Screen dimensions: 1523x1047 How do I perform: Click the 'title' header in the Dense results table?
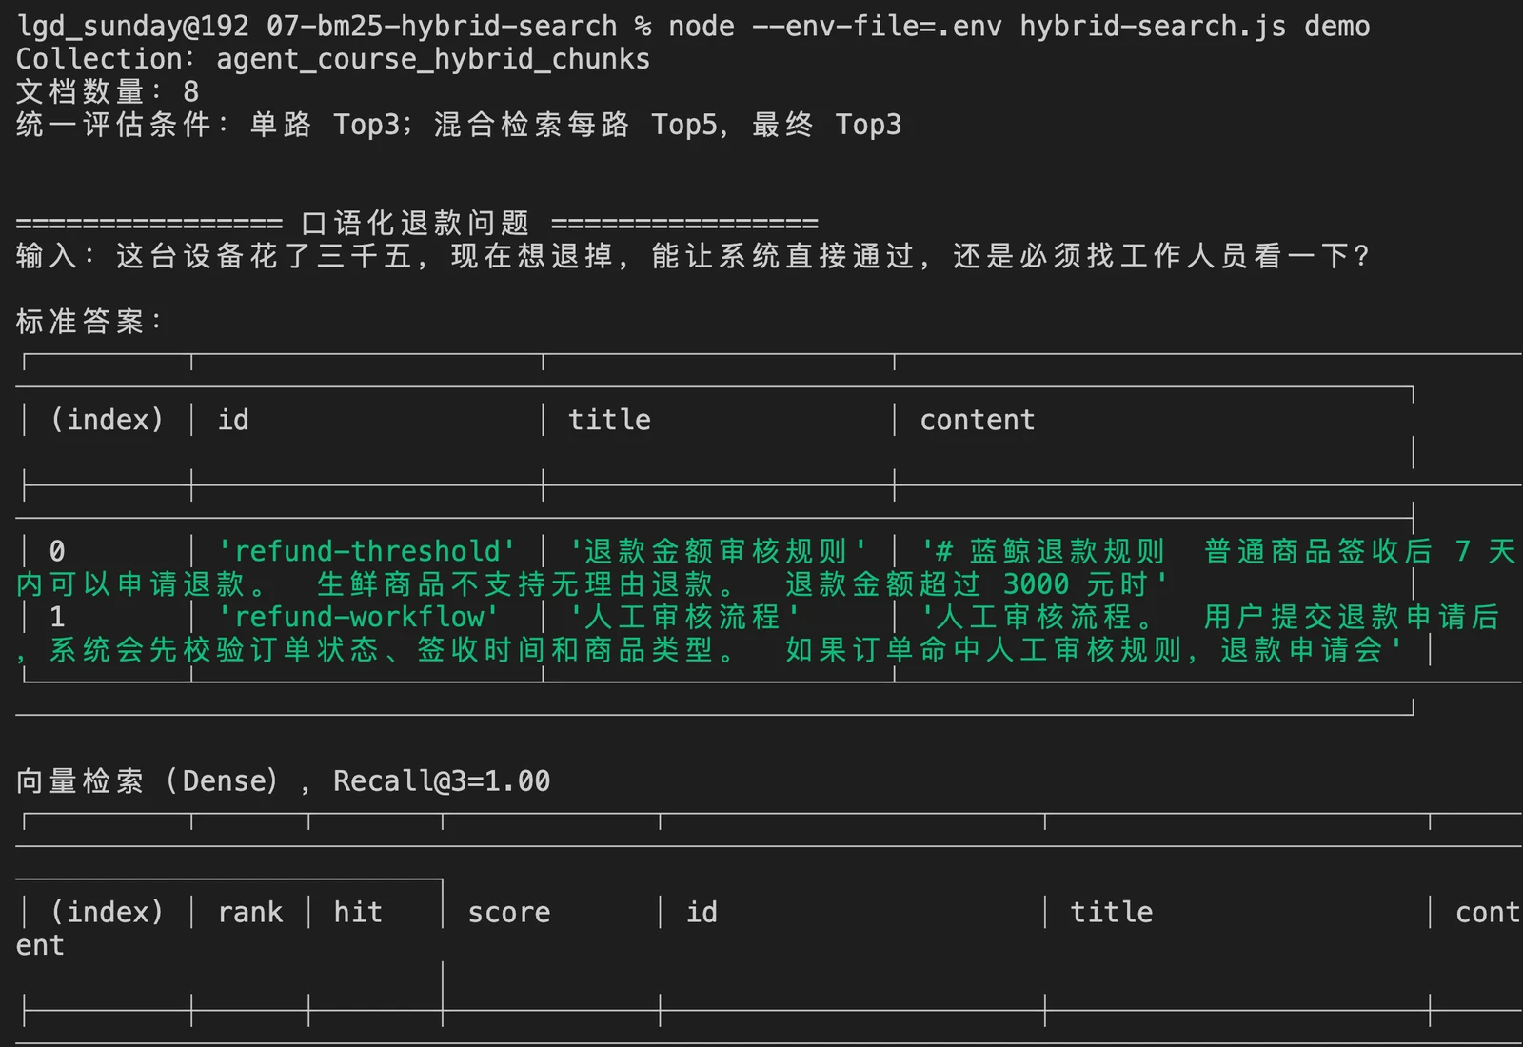1111,913
